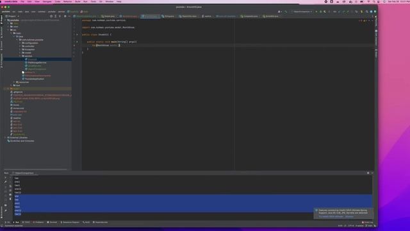
Task: Open the Refactor menu
Action: (67, 1)
